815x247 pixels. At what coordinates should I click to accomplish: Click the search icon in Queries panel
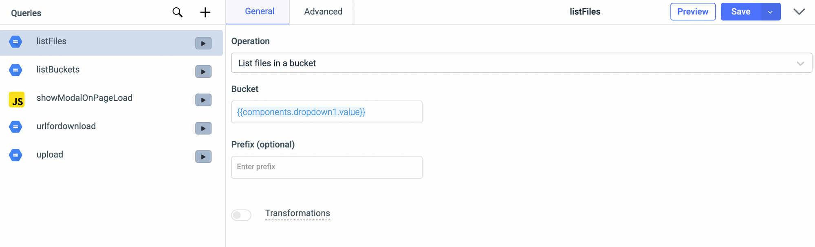(x=177, y=12)
